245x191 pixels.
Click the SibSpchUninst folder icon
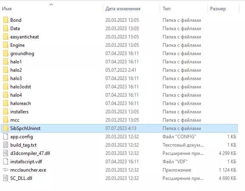[6, 128]
